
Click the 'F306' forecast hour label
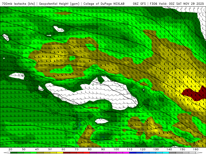pos(153,4)
